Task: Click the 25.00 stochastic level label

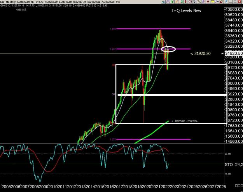Action: [228, 154]
